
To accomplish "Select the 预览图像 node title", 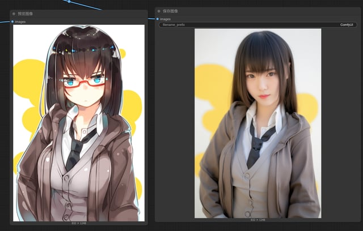I will (25, 14).
